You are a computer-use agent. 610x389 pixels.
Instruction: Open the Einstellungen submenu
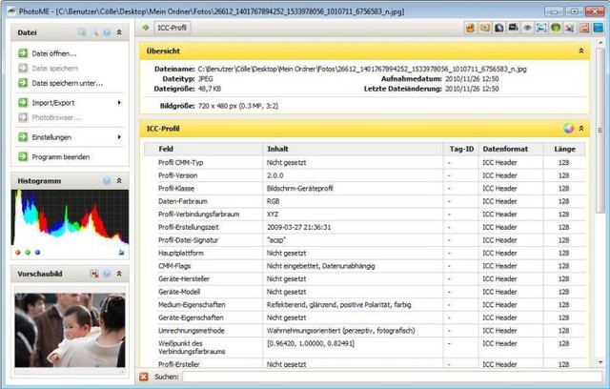point(67,137)
